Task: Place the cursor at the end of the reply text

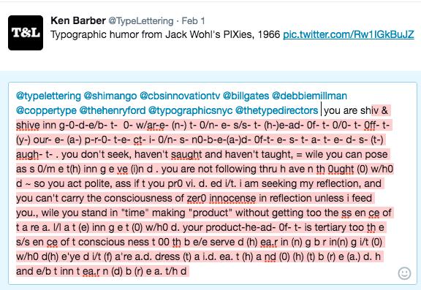Action: pyautogui.click(x=187, y=271)
